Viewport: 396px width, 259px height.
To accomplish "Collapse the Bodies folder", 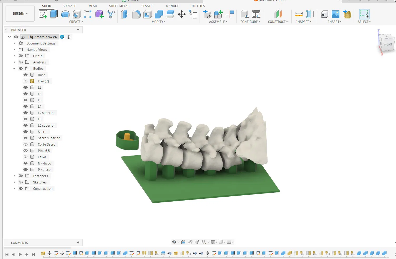I will click(x=14, y=68).
